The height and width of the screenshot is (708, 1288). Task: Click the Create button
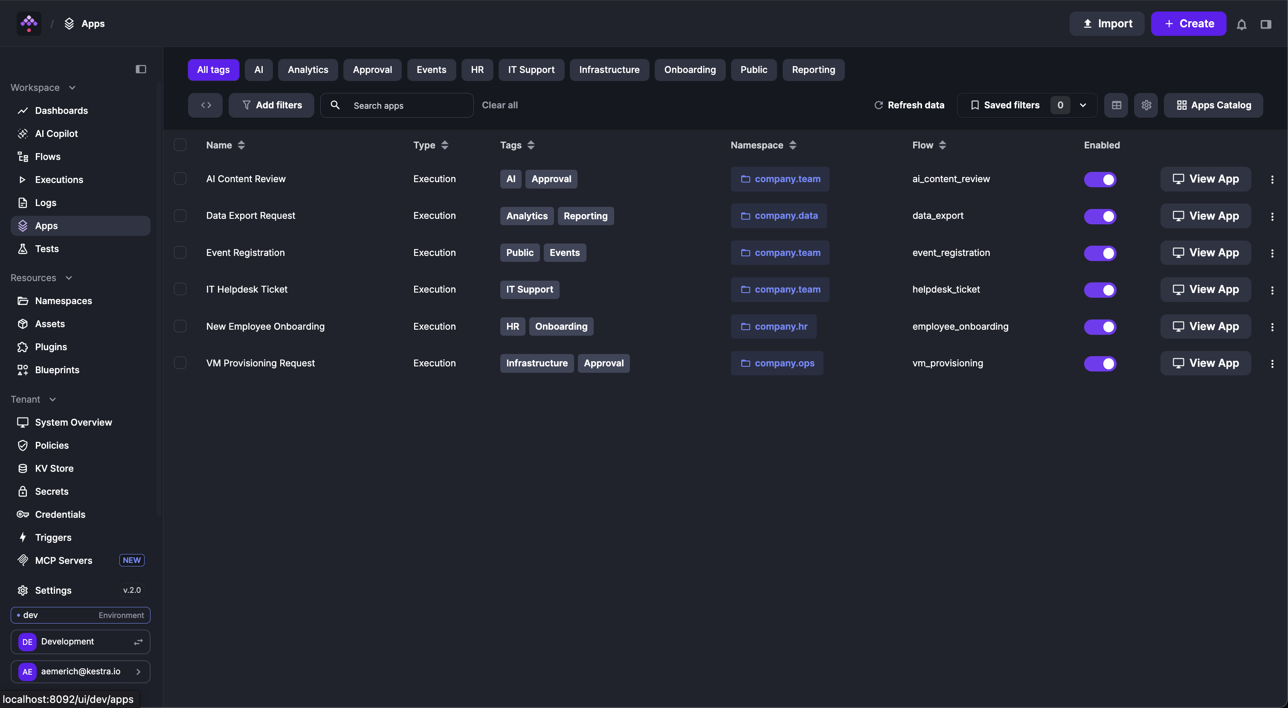coord(1189,23)
